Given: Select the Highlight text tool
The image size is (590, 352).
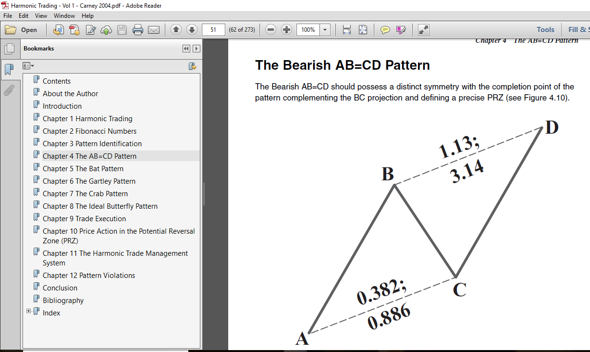Looking at the screenshot, I should (401, 30).
